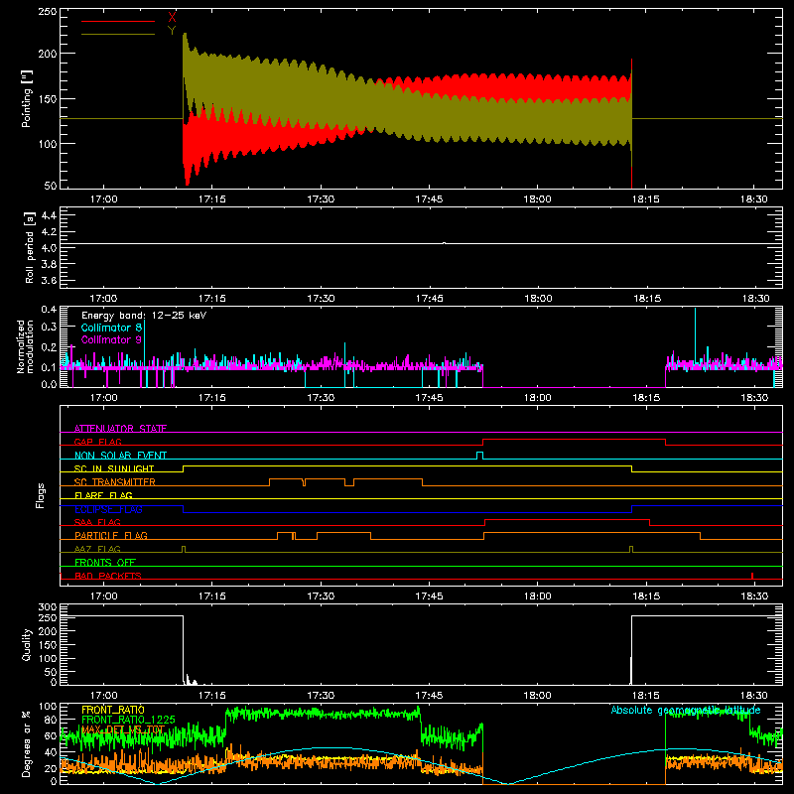This screenshot has width=794, height=794.
Task: Click the 300 tick on Quality axis
Action: pos(47,606)
